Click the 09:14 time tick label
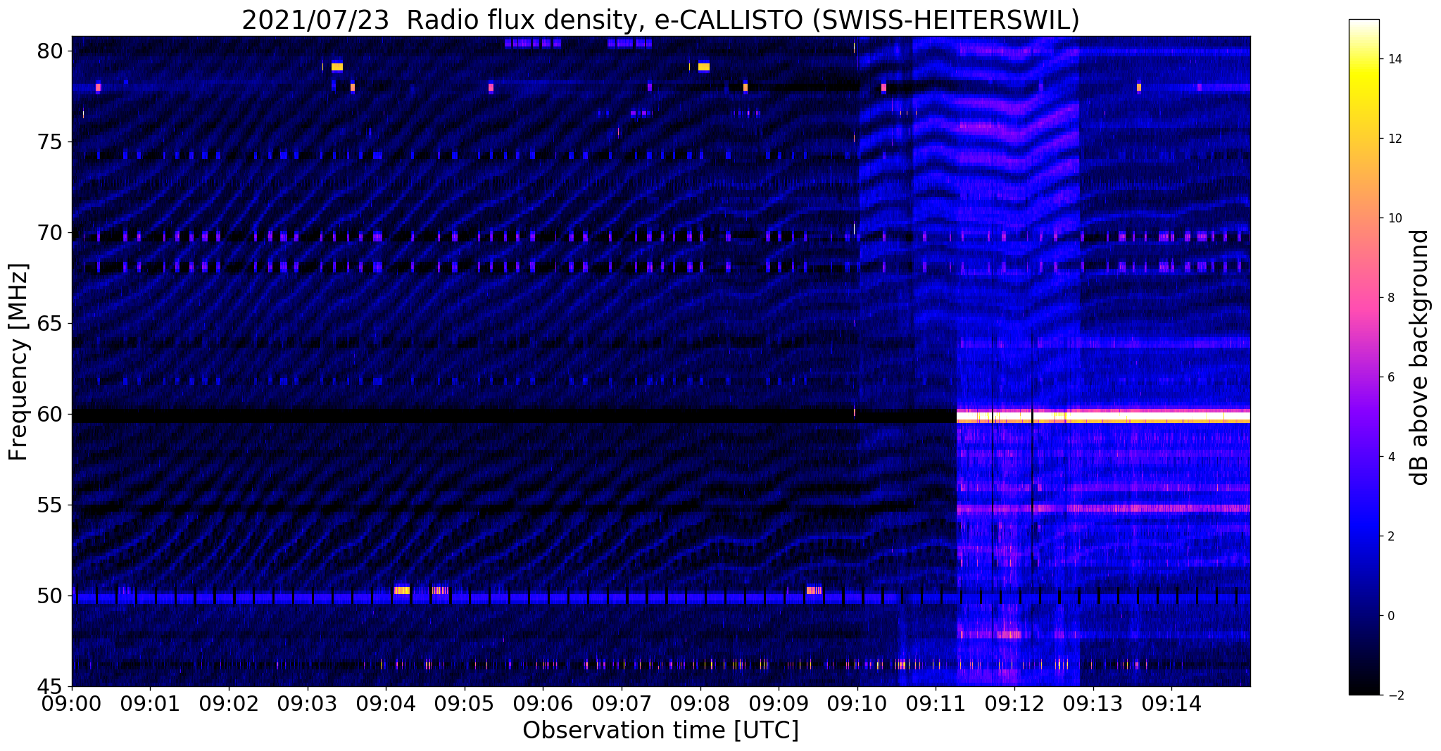Viewport: 1441px width, 751px height. point(1171,702)
